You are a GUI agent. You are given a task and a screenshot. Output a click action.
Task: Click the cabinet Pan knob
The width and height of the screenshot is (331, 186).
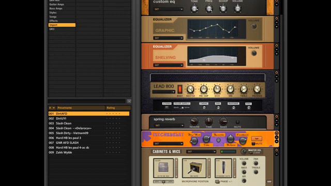(256, 163)
